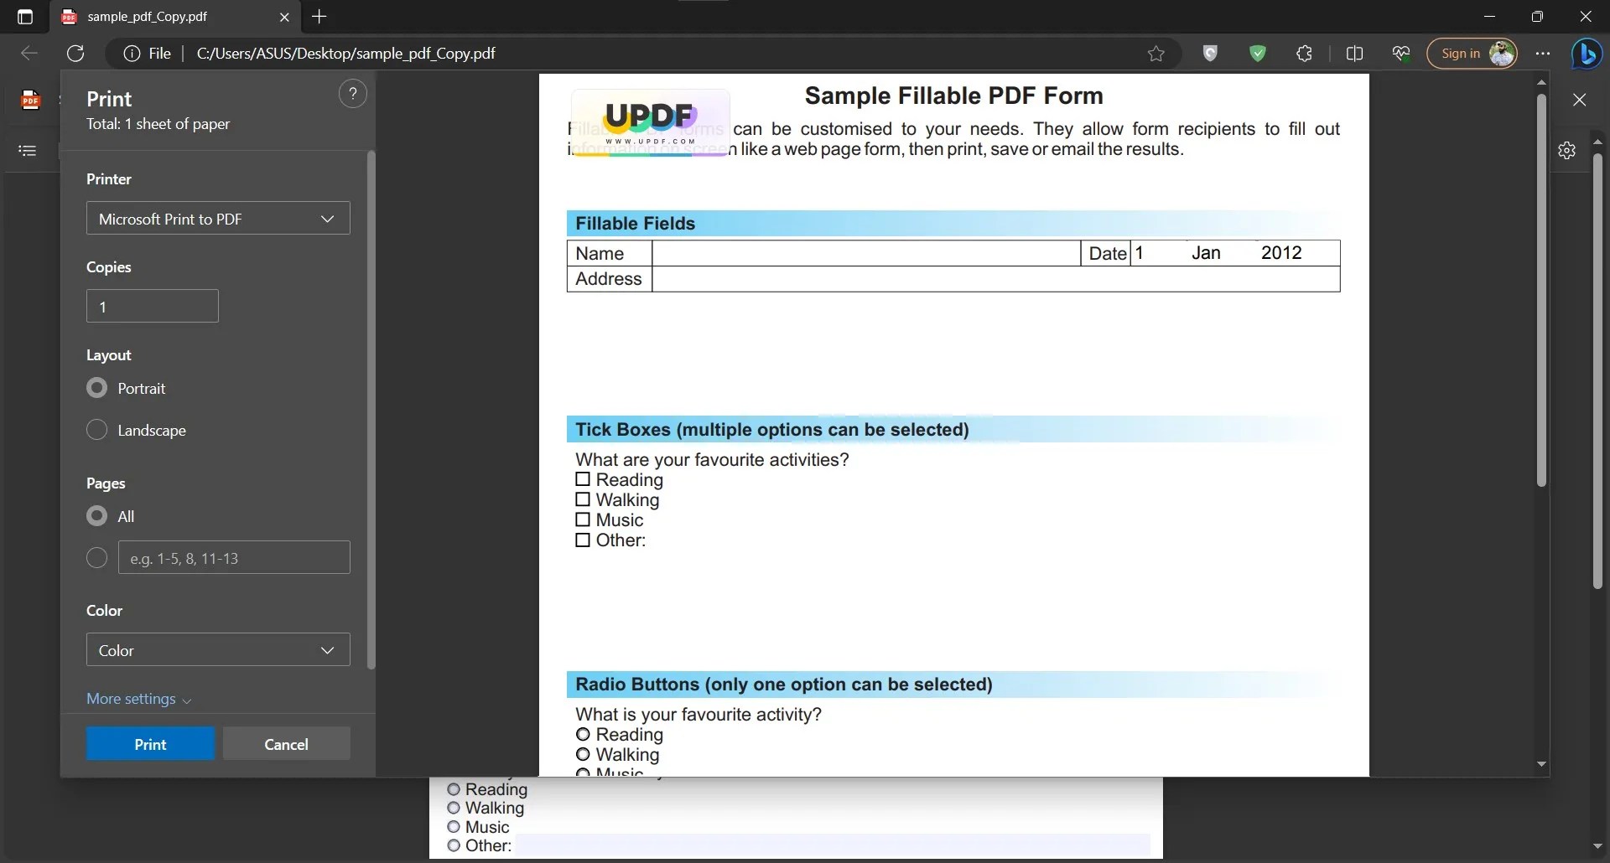This screenshot has height=863, width=1610.
Task: Choose custom page range radio button
Action: (96, 557)
